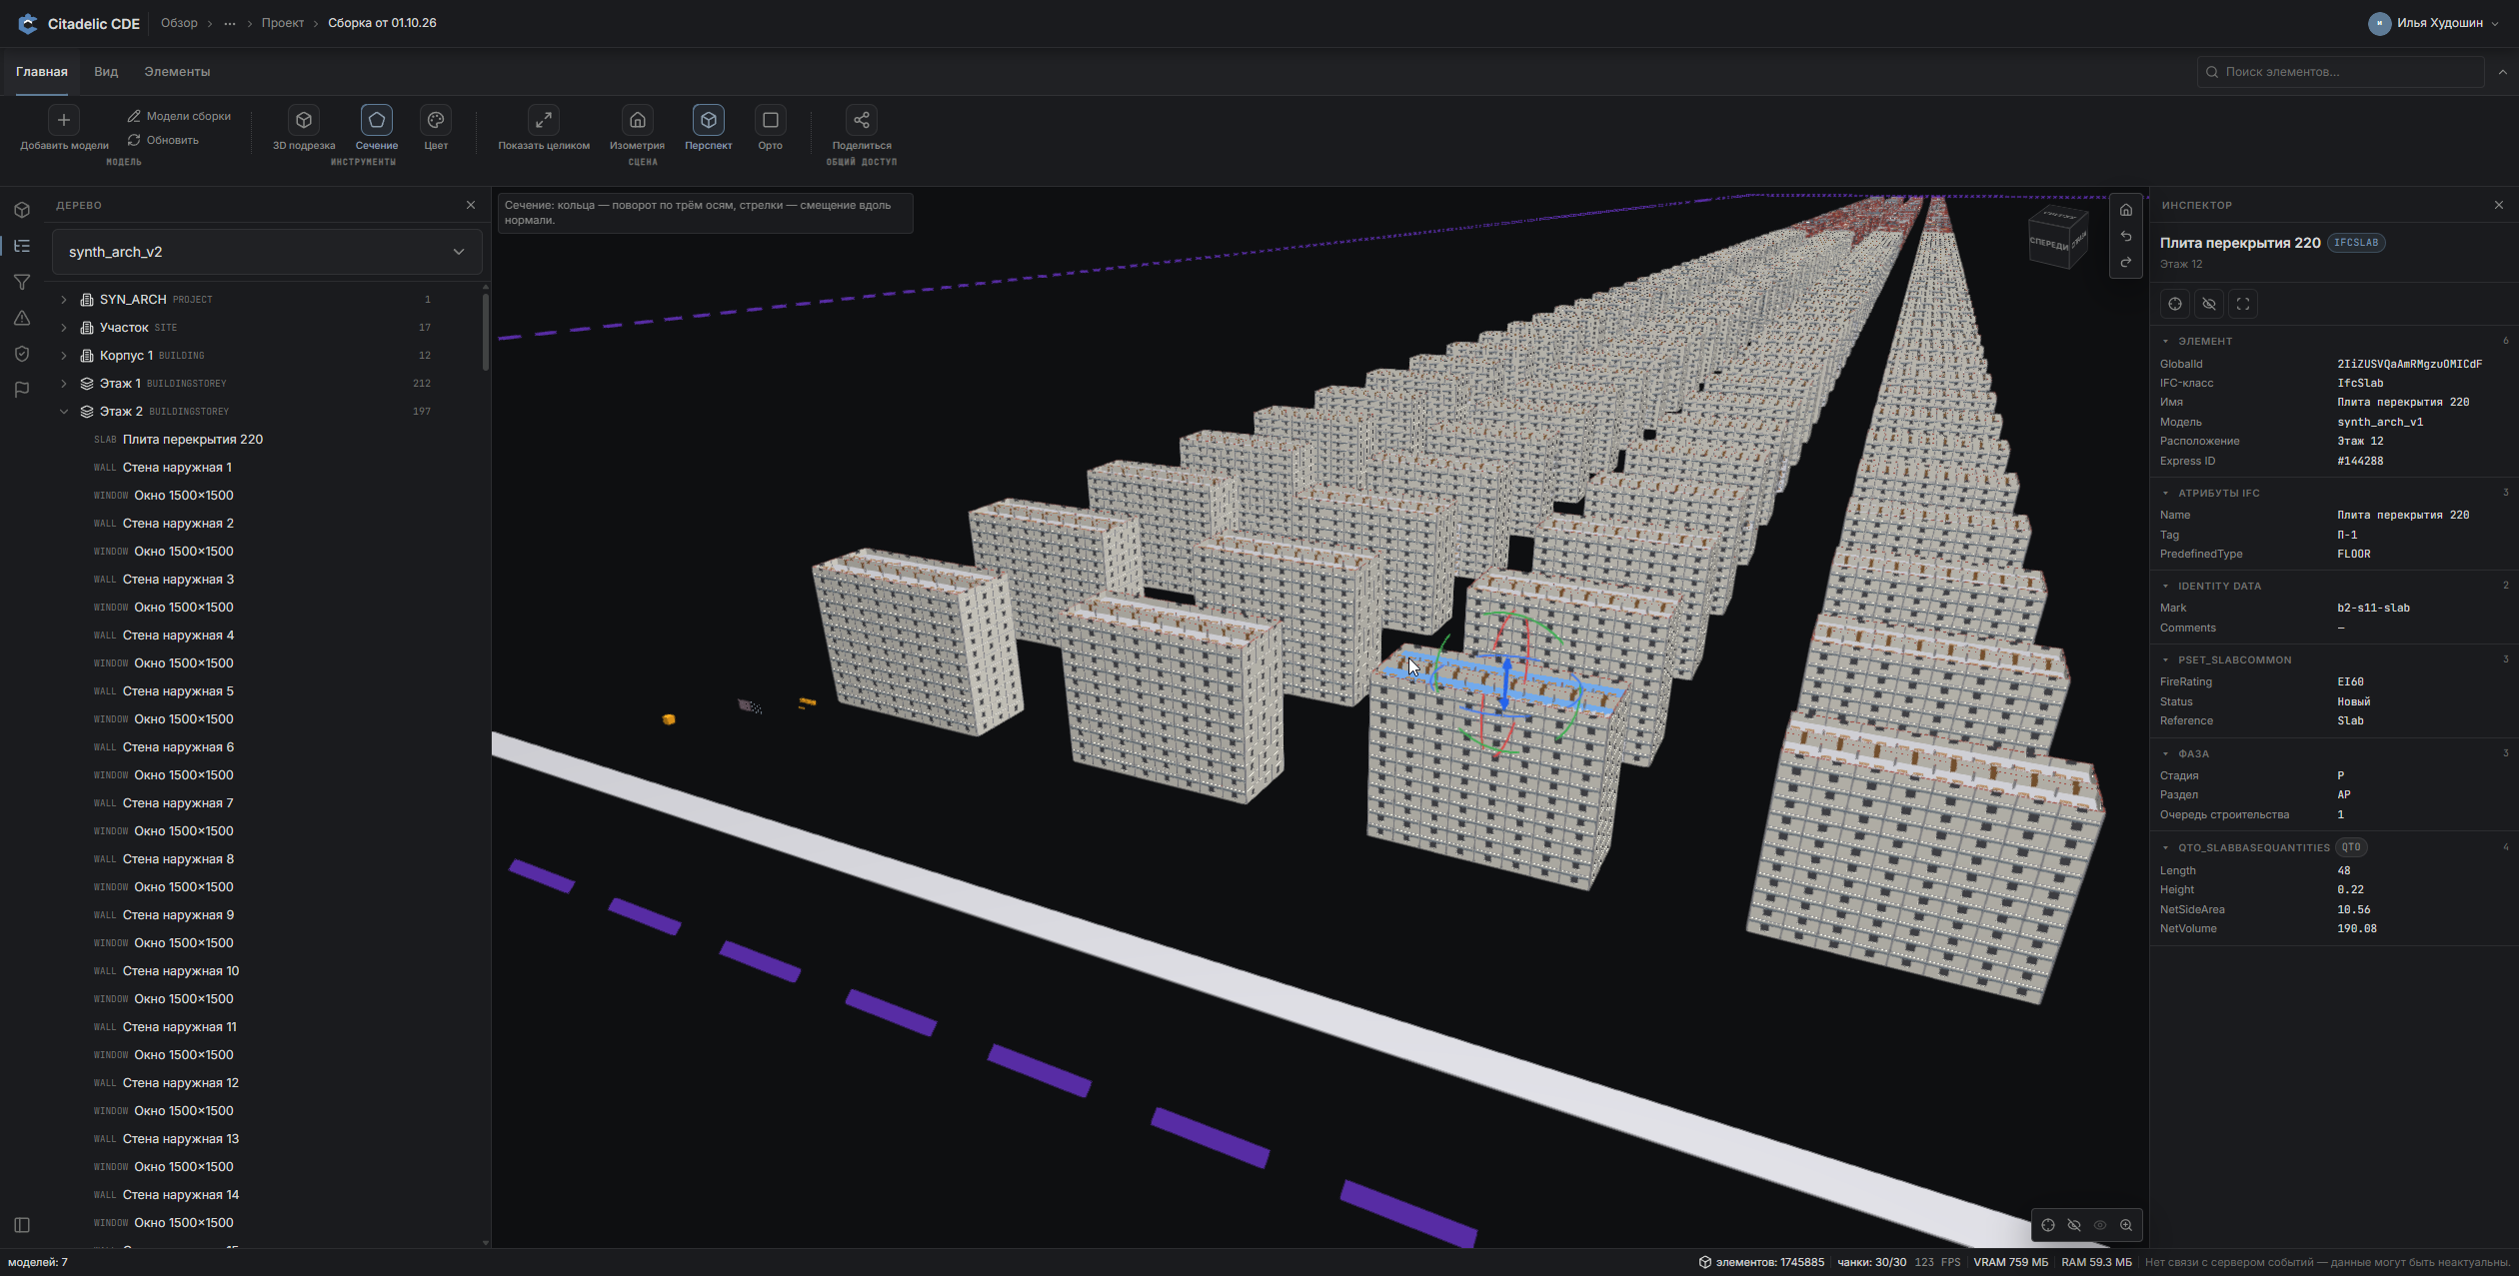The image size is (2519, 1276).
Task: Open the warnings triangle sidebar panel
Action: click(x=22, y=318)
